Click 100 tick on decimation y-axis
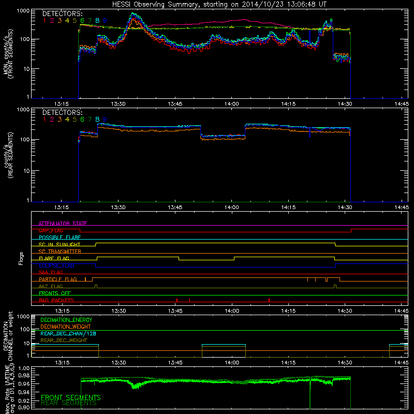414x414 pixels. click(25, 329)
